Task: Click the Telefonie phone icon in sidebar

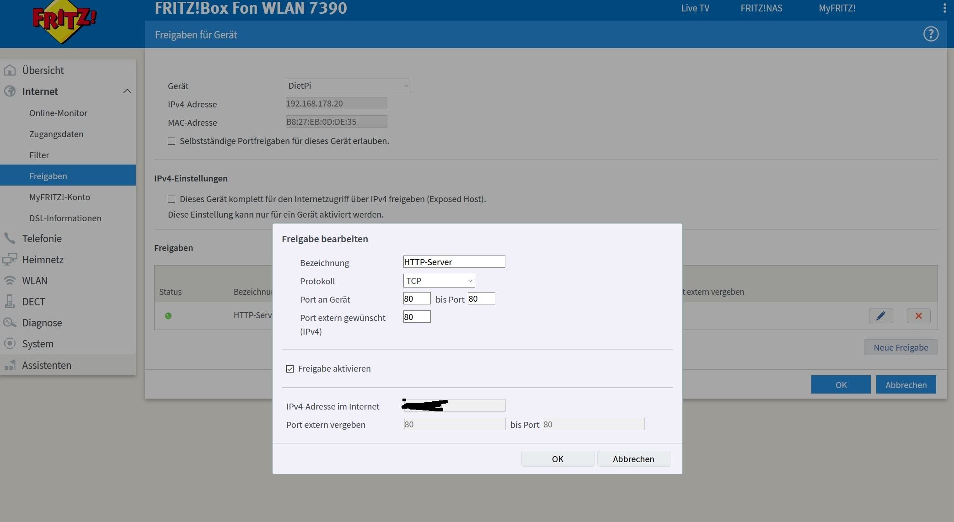Action: pyautogui.click(x=10, y=239)
